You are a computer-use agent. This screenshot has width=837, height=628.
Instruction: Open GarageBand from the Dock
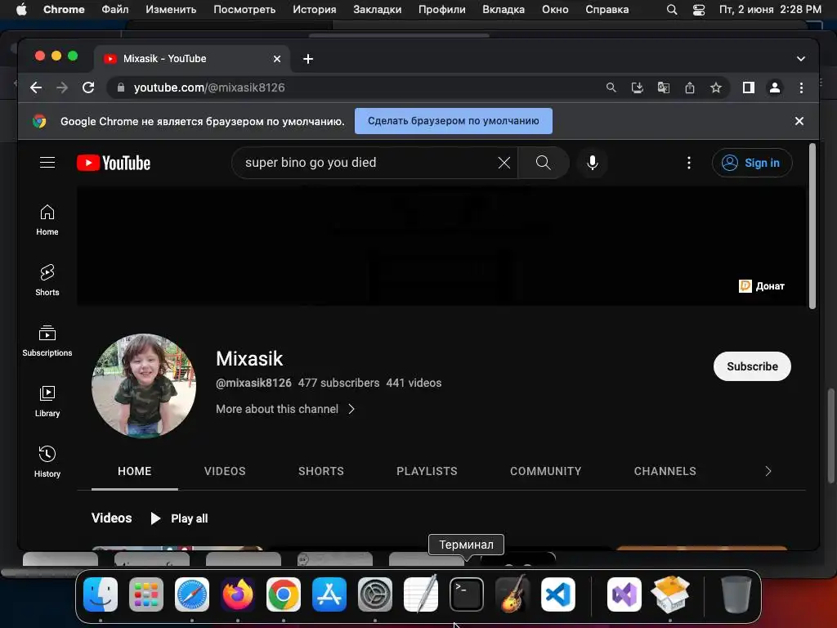pyautogui.click(x=512, y=594)
